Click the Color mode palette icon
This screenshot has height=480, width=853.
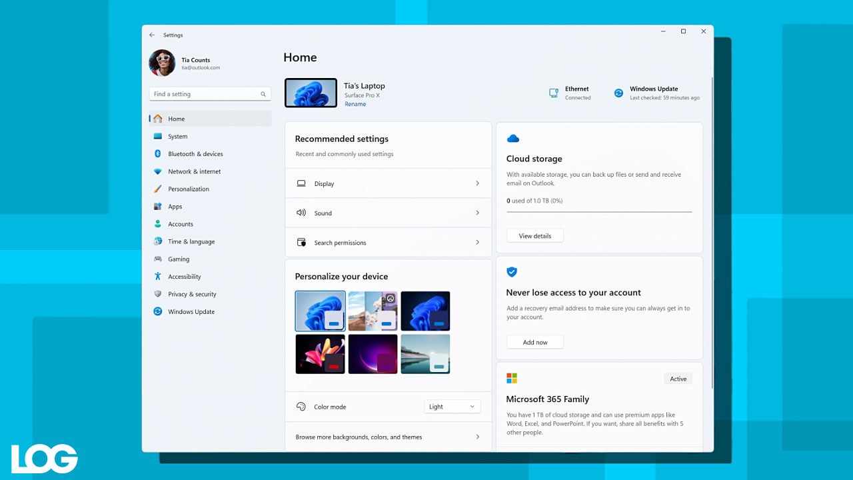[301, 407]
